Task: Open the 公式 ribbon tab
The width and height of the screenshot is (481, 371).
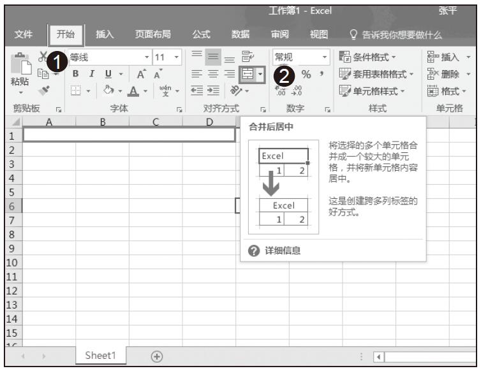Action: [x=202, y=33]
